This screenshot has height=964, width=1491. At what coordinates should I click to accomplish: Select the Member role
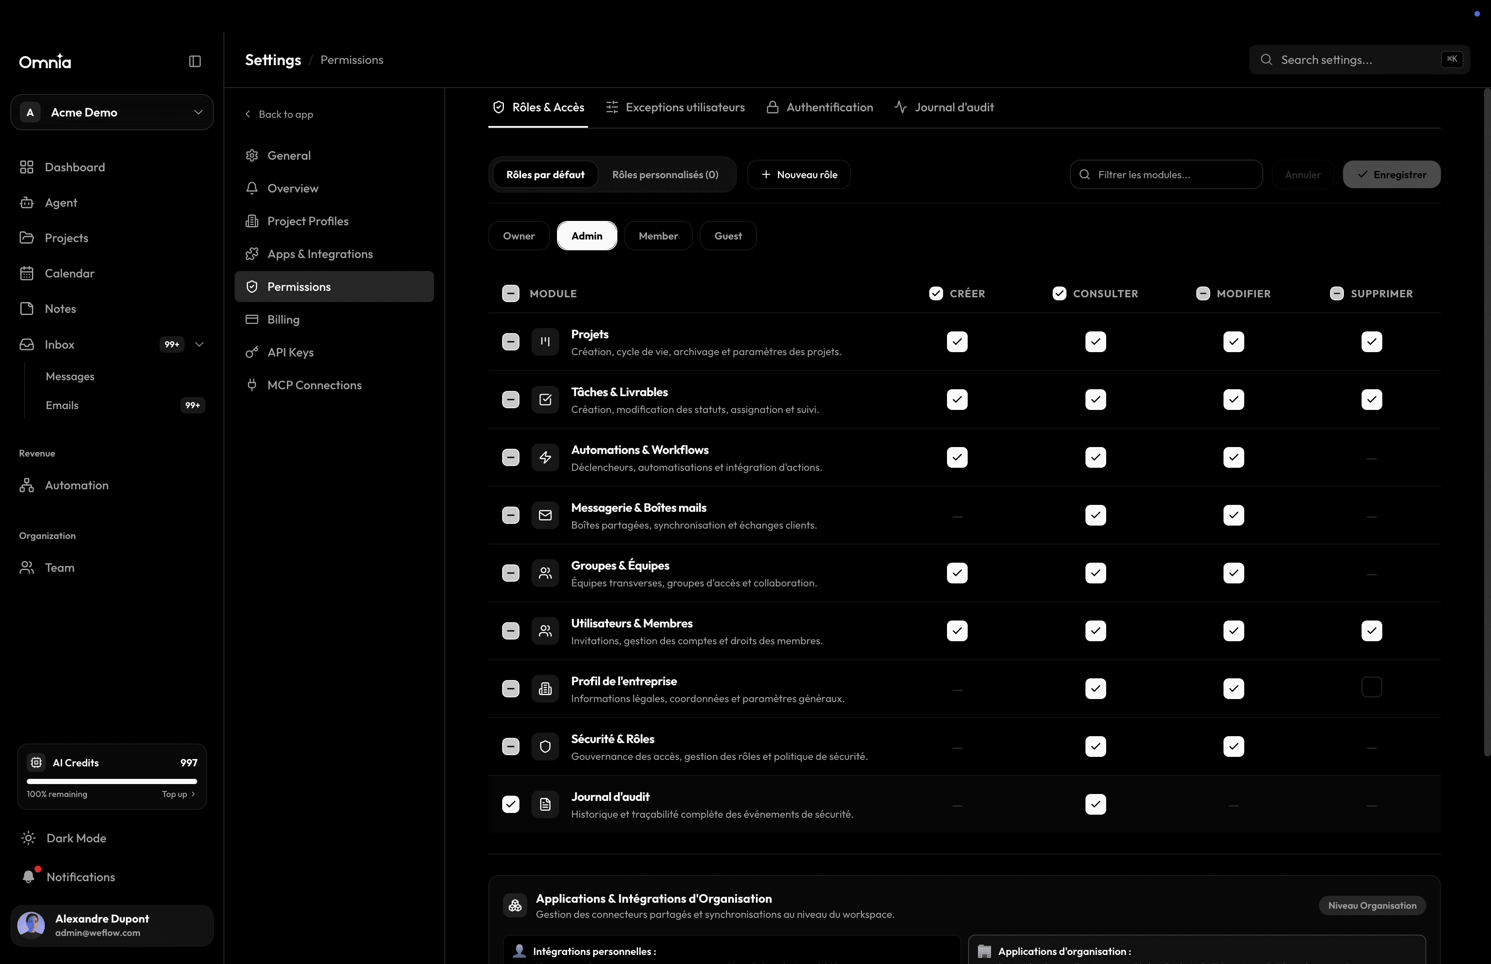coord(658,236)
